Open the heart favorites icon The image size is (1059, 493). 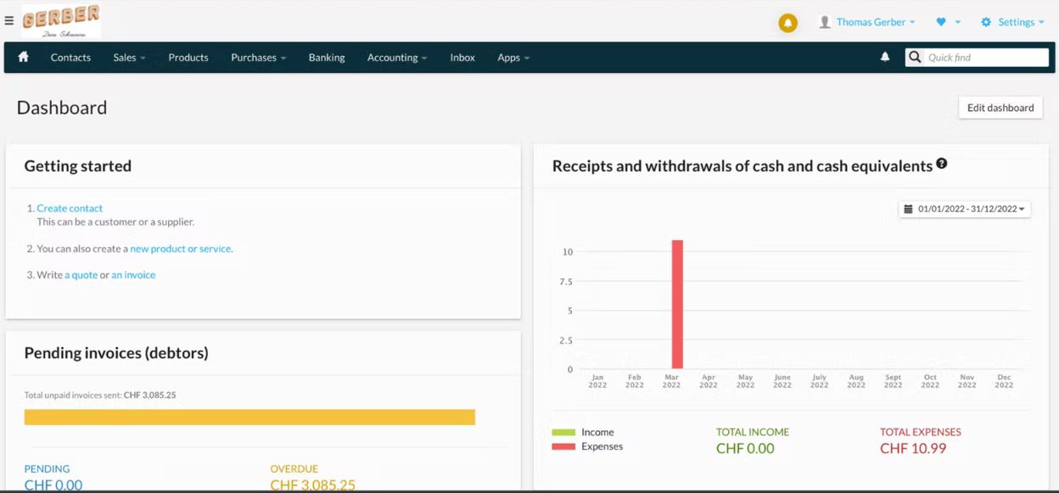(944, 22)
